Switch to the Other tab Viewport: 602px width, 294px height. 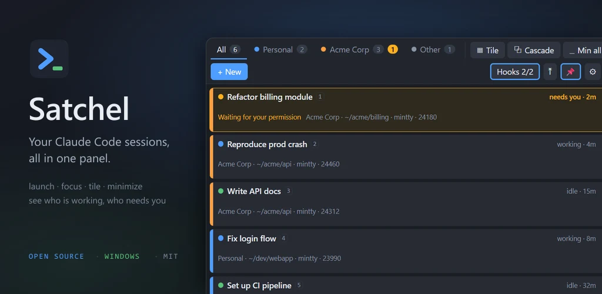[x=433, y=50]
